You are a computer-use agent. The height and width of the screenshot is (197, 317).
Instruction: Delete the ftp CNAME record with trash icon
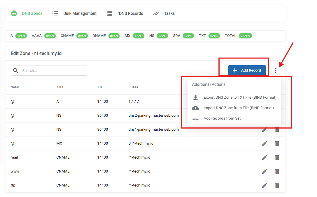click(x=277, y=185)
